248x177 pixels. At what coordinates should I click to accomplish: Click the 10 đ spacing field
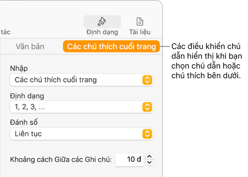coord(129,160)
